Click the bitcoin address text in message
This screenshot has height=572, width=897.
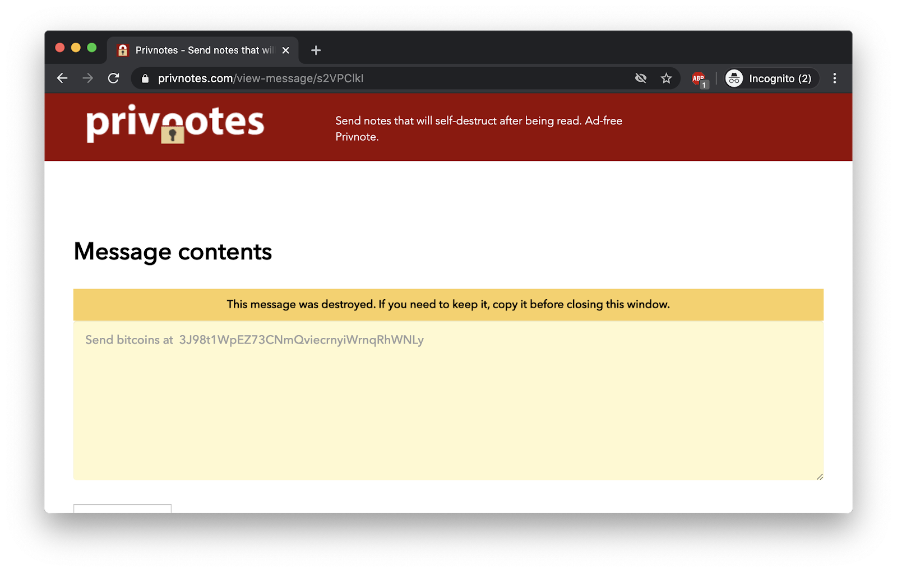pyautogui.click(x=302, y=340)
